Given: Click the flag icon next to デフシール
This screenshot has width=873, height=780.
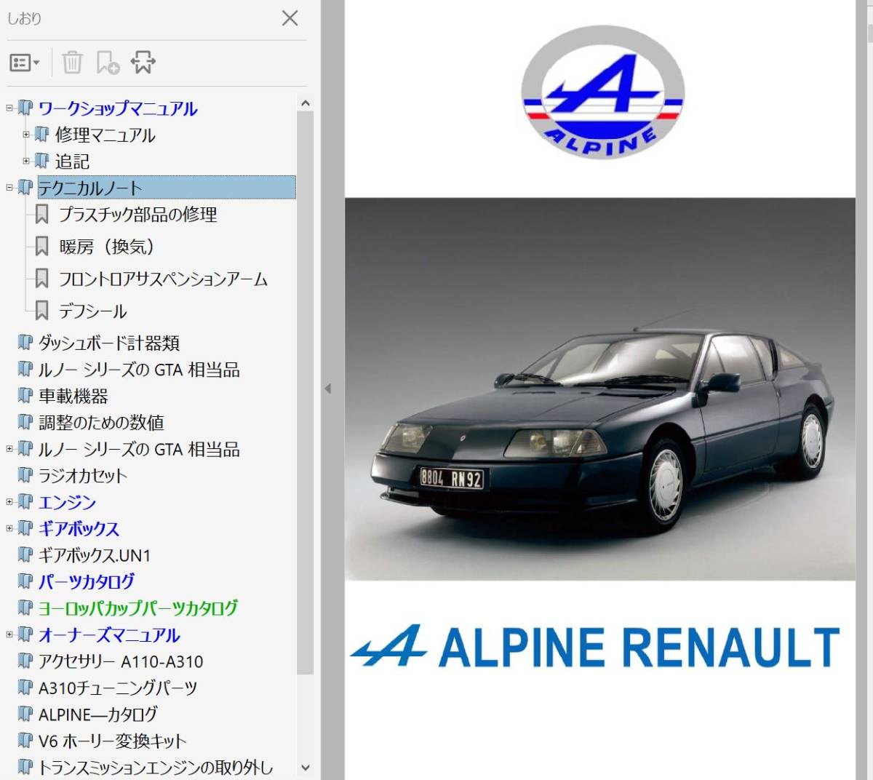Looking at the screenshot, I should coord(42,311).
